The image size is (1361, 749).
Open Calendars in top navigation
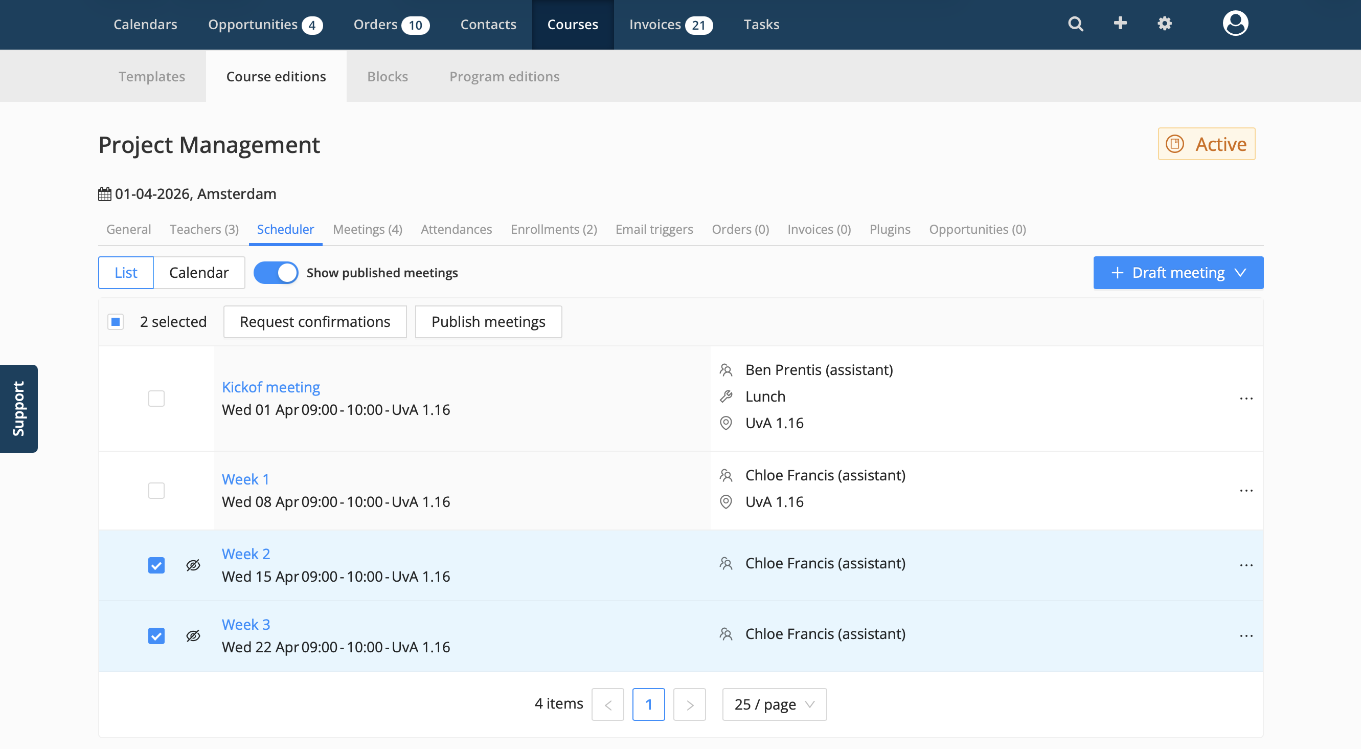pos(145,25)
